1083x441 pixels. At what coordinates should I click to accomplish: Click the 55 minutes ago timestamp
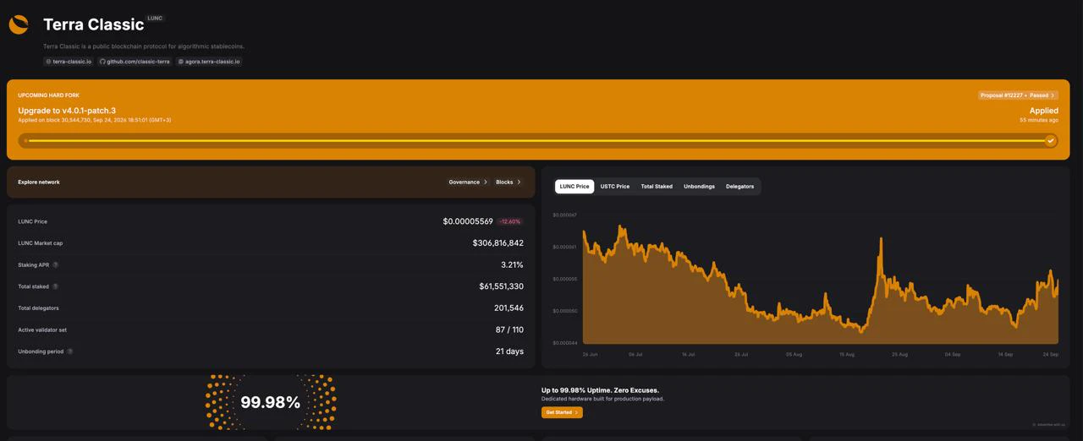coord(1039,120)
